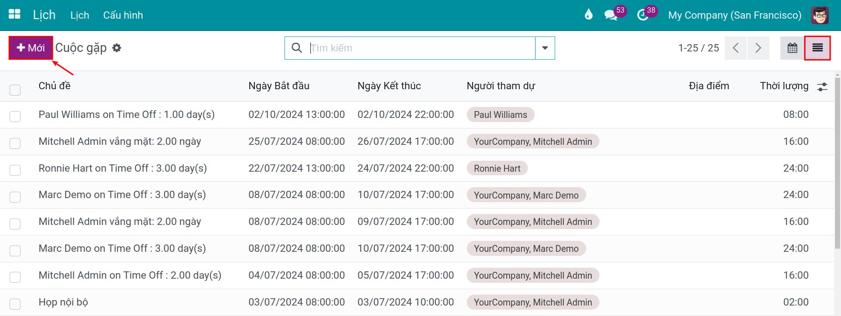
Task: Click the magnifier search icon
Action: pyautogui.click(x=297, y=48)
